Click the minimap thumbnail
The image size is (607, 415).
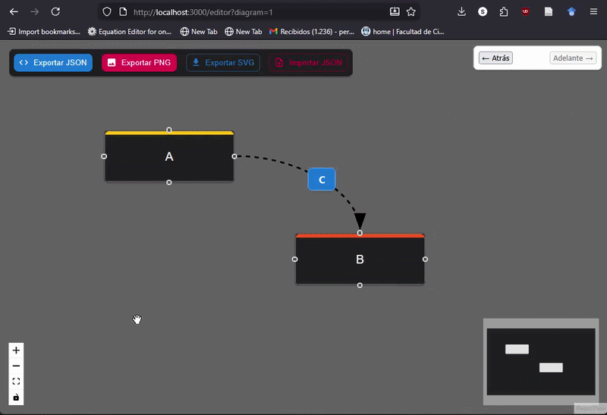[541, 362]
